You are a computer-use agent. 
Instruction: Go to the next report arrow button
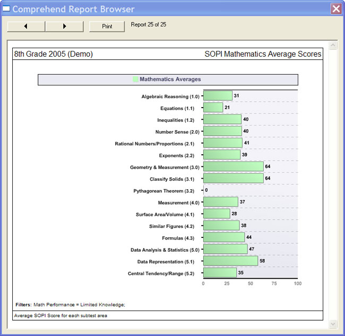[x=64, y=26]
